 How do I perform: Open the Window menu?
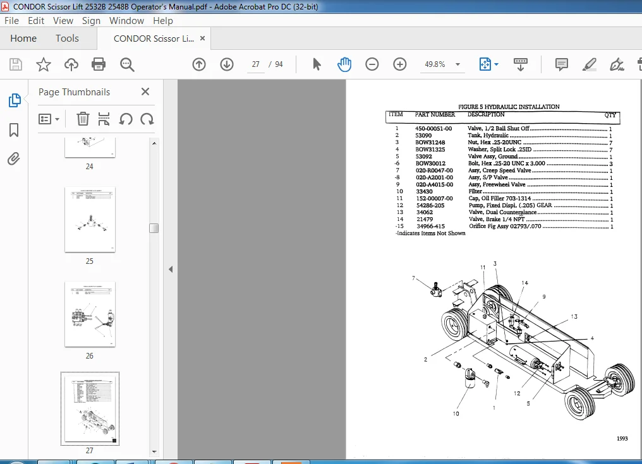126,20
